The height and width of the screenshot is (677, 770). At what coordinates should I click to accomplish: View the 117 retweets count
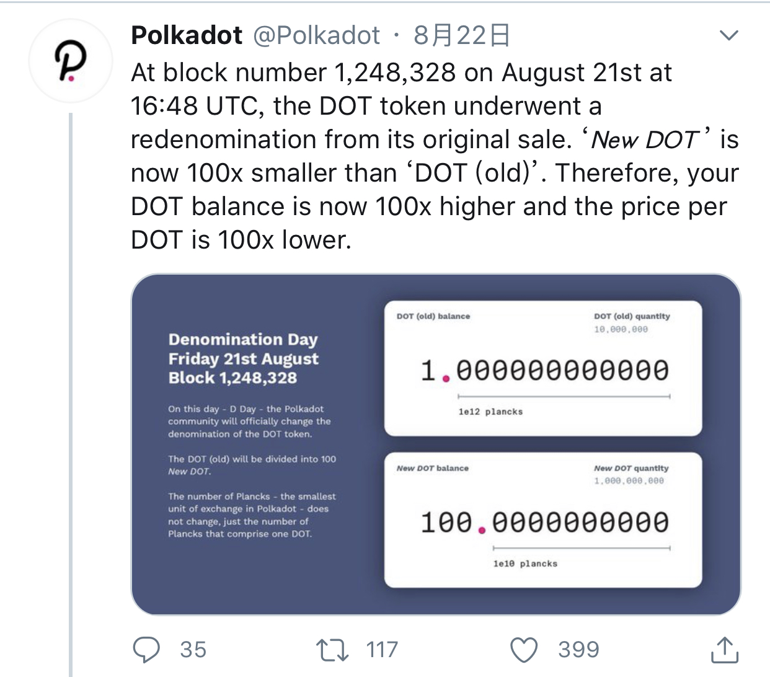382,650
